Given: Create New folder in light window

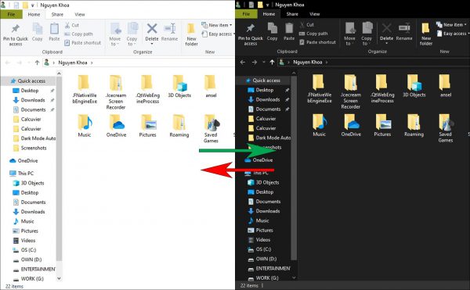Looking at the screenshot, I should pos(191,34).
